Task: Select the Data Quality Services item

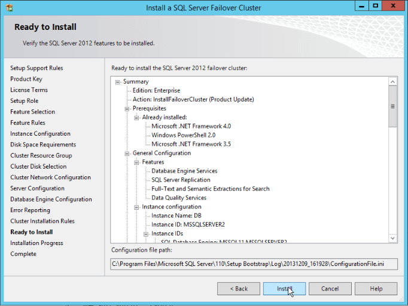Action: (x=179, y=198)
